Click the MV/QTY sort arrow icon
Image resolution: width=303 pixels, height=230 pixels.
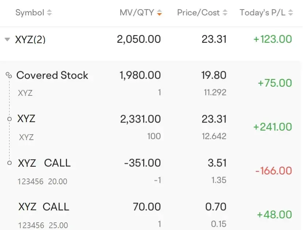(159, 13)
